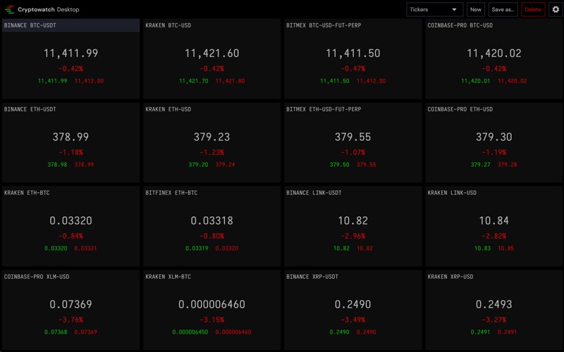Click the 10.84 Kraken LINK price

tap(494, 220)
